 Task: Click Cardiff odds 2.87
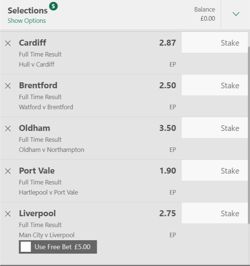pyautogui.click(x=167, y=43)
